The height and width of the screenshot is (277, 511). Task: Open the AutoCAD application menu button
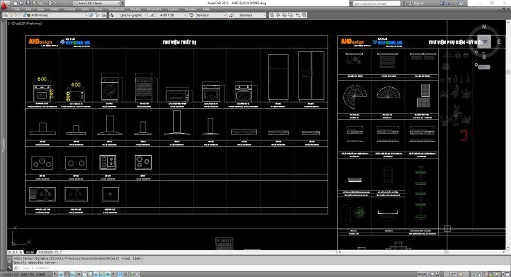pyautogui.click(x=6, y=4)
